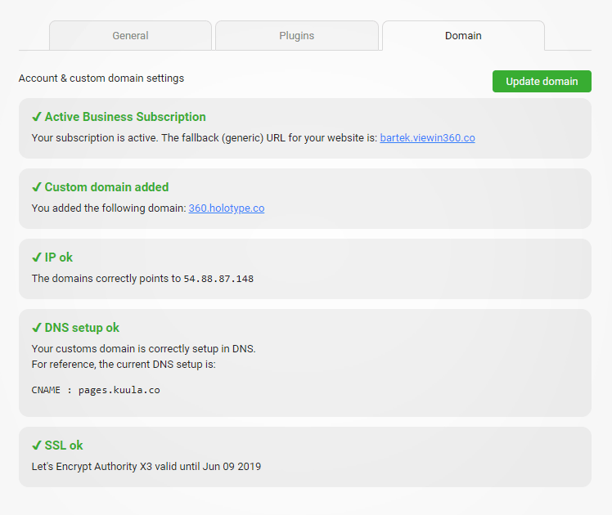Click the Update domain button
The width and height of the screenshot is (612, 515).
click(x=542, y=82)
